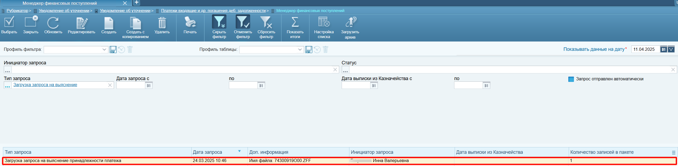Go to Рубрикатор in breadcrumb
Viewport: 678px width, 166px height.
[x=17, y=11]
